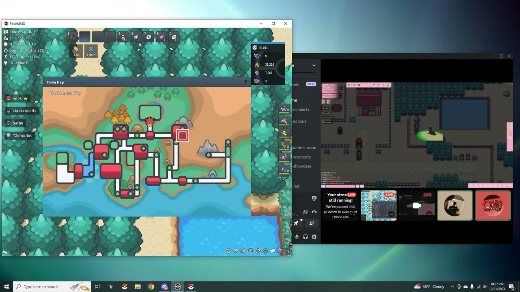Start a Discord activity via rocket icon

(x=296, y=223)
